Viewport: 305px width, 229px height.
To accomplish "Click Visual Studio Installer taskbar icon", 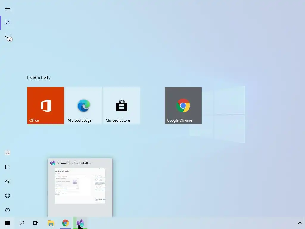I will (x=80, y=223).
